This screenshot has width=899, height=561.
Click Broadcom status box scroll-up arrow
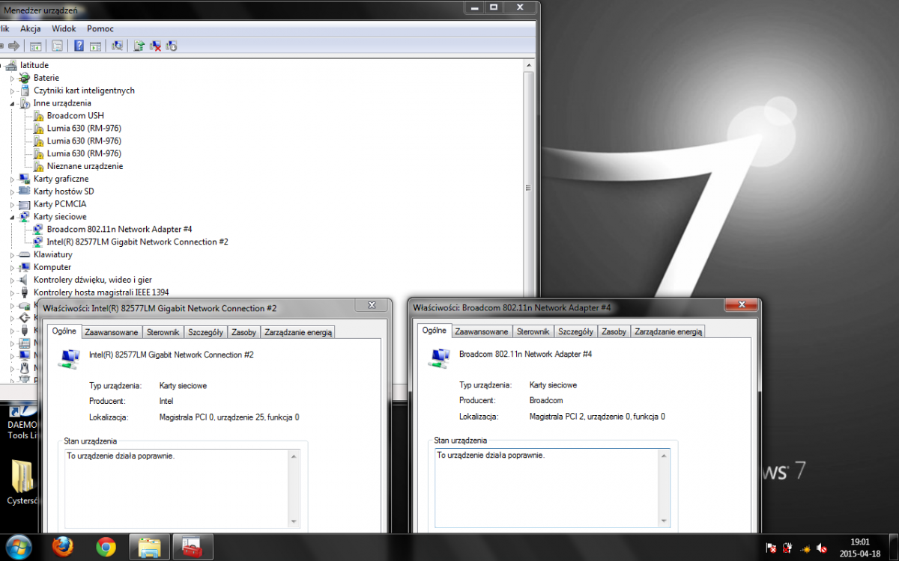665,455
